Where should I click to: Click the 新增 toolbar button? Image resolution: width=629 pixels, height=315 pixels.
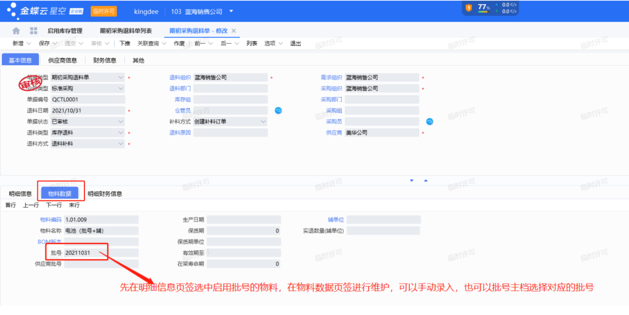pos(18,43)
